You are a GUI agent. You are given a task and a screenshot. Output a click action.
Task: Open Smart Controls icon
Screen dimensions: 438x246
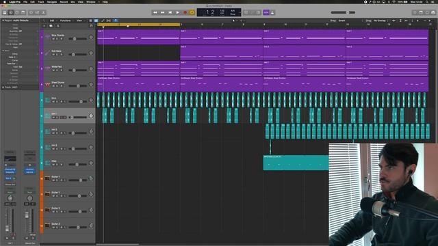[x=31, y=12]
